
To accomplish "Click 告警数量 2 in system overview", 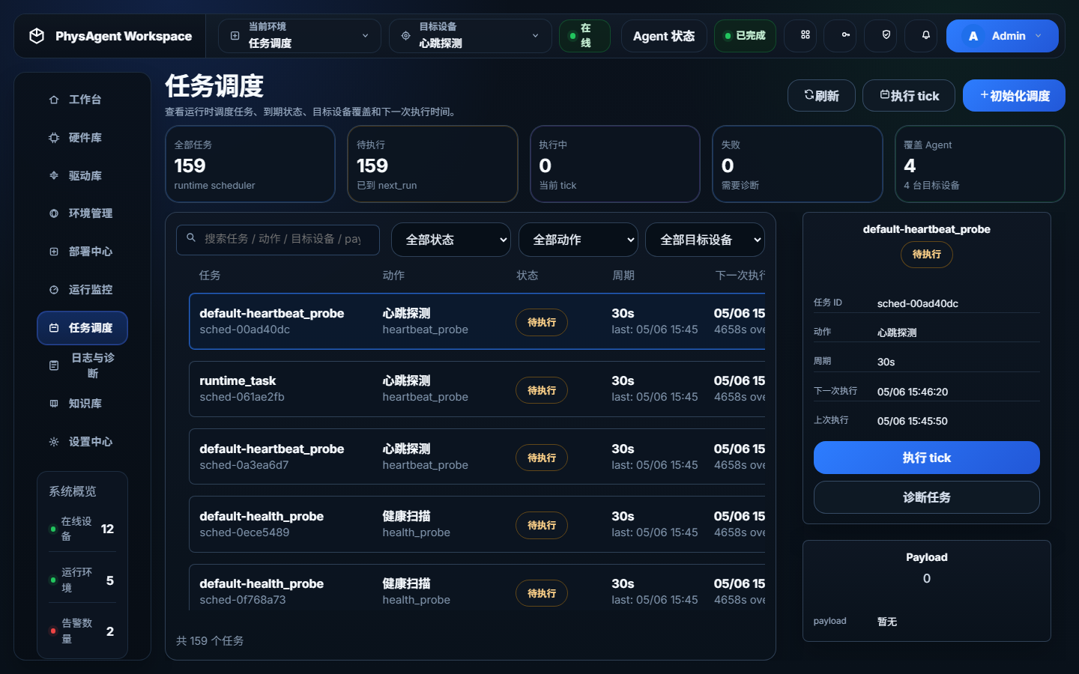I will 82,631.
